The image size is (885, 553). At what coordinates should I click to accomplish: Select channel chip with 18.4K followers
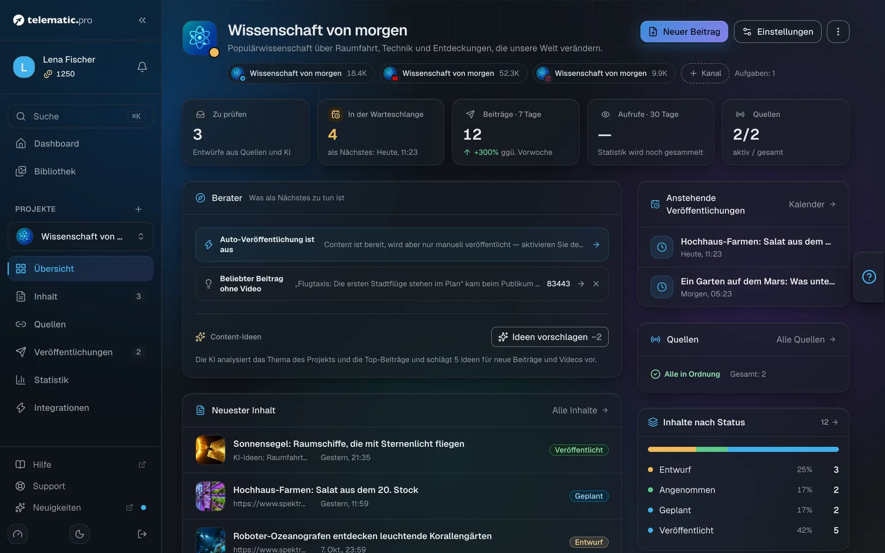pyautogui.click(x=301, y=73)
